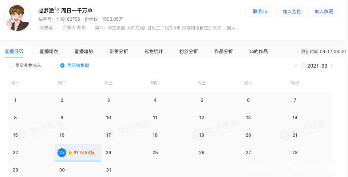The height and width of the screenshot is (177, 348).
Task: Click the 周日 column header
Action: coord(295,83)
